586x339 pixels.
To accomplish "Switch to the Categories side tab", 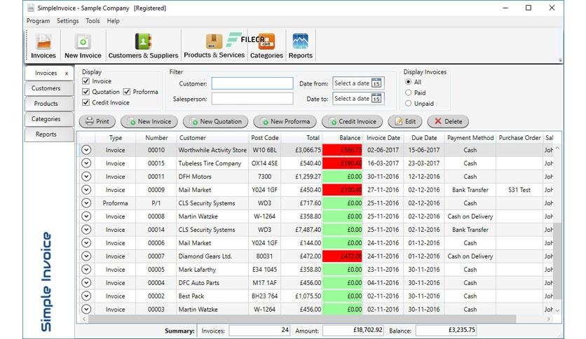I will pyautogui.click(x=49, y=119).
